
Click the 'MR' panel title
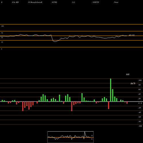click(x=128, y=74)
